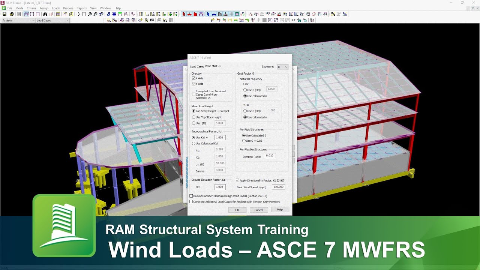Click the green RAM building logo
The image size is (480, 270).
tap(64, 226)
